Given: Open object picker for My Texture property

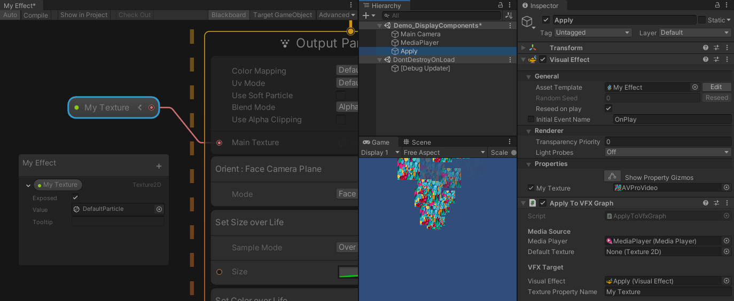Looking at the screenshot, I should pos(727,188).
